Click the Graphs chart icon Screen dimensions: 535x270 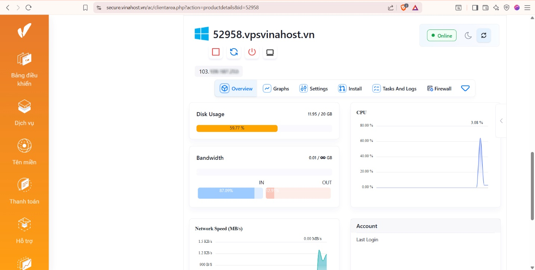[267, 89]
